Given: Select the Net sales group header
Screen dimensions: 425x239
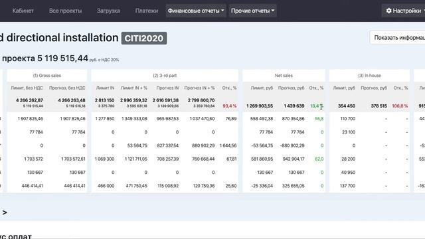Looking at the screenshot, I should pyautogui.click(x=284, y=76).
